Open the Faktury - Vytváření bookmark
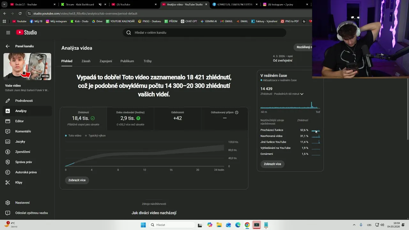Viewport: 409px width, 230px height. pos(264,21)
